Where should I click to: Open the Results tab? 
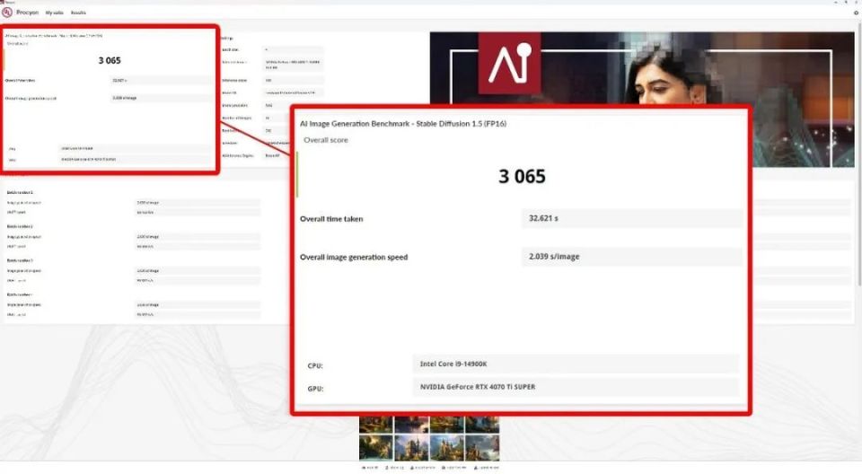(x=78, y=13)
